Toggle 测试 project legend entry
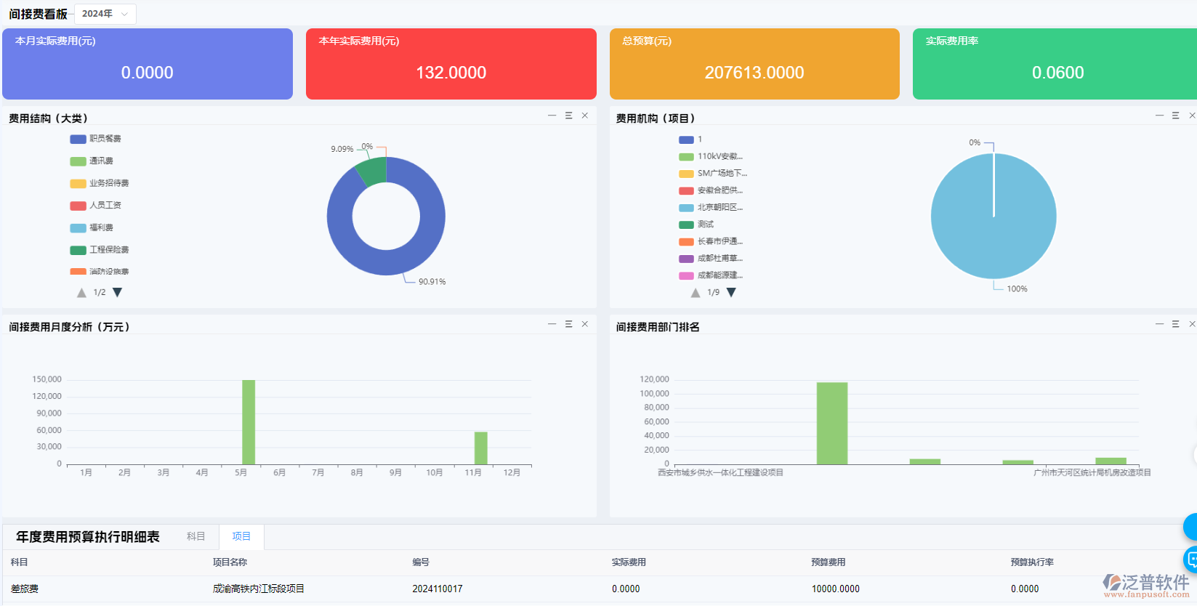Viewport: 1197px width, 606px height. pos(696,225)
